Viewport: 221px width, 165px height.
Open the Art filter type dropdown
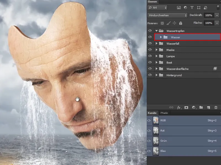157,8
